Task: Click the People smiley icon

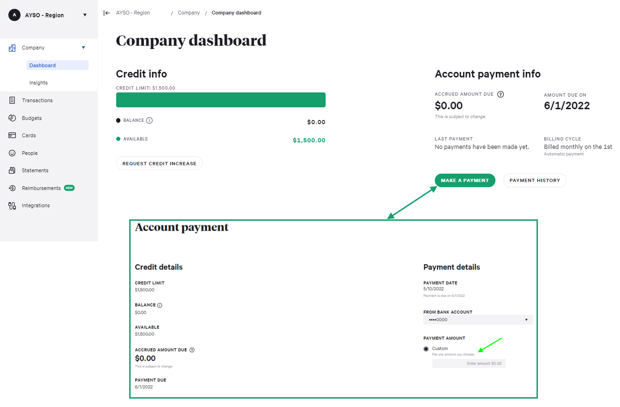Action: point(12,153)
